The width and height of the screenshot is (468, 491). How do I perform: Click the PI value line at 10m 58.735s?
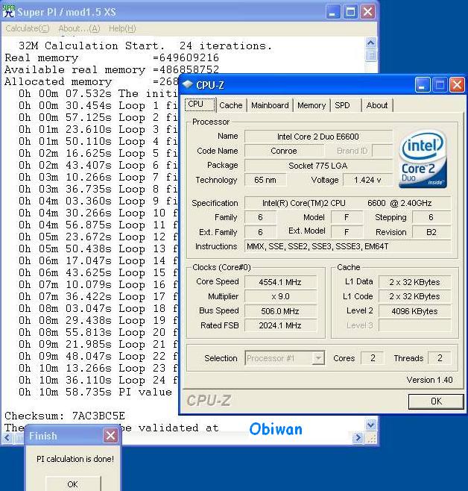(95, 392)
